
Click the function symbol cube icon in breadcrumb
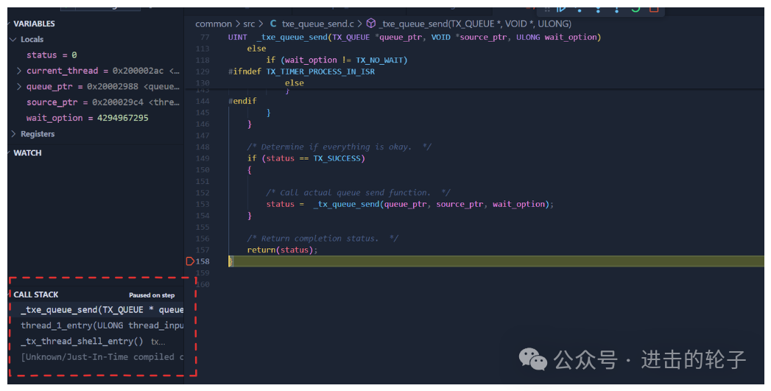(x=371, y=24)
